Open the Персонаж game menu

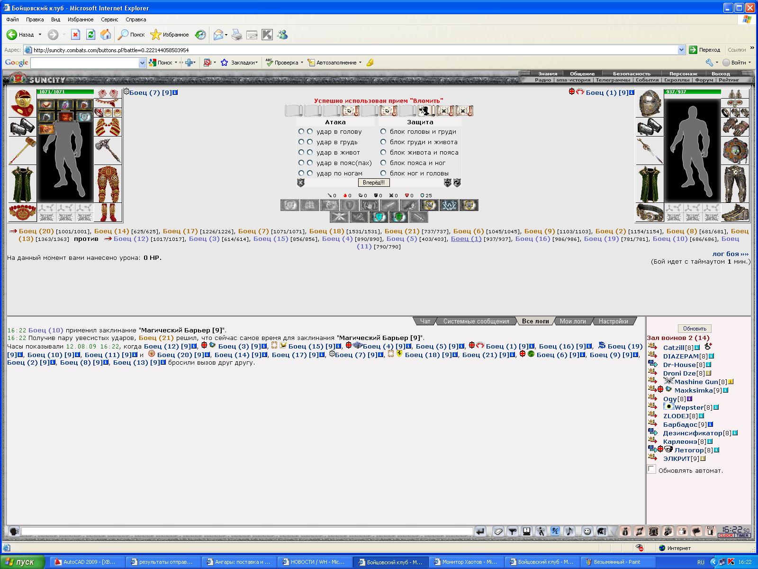pos(683,73)
